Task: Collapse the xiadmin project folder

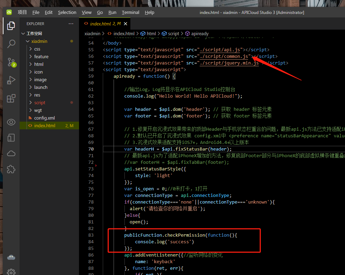Action: coord(39,41)
